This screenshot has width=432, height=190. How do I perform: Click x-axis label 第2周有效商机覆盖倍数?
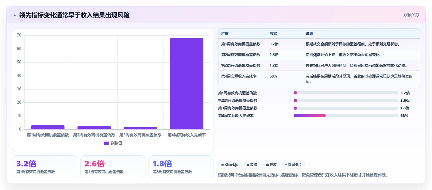coord(94,135)
